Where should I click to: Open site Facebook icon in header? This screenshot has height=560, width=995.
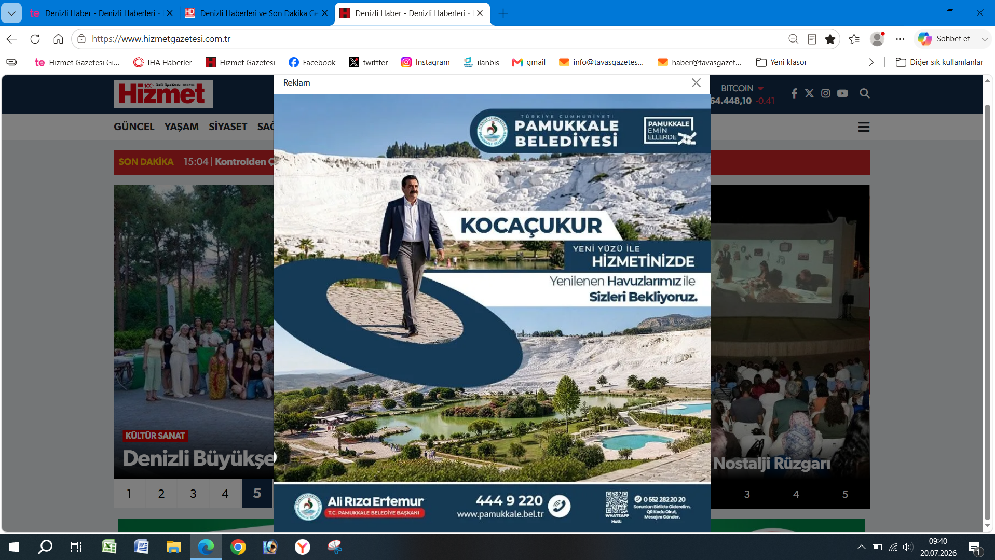(794, 93)
